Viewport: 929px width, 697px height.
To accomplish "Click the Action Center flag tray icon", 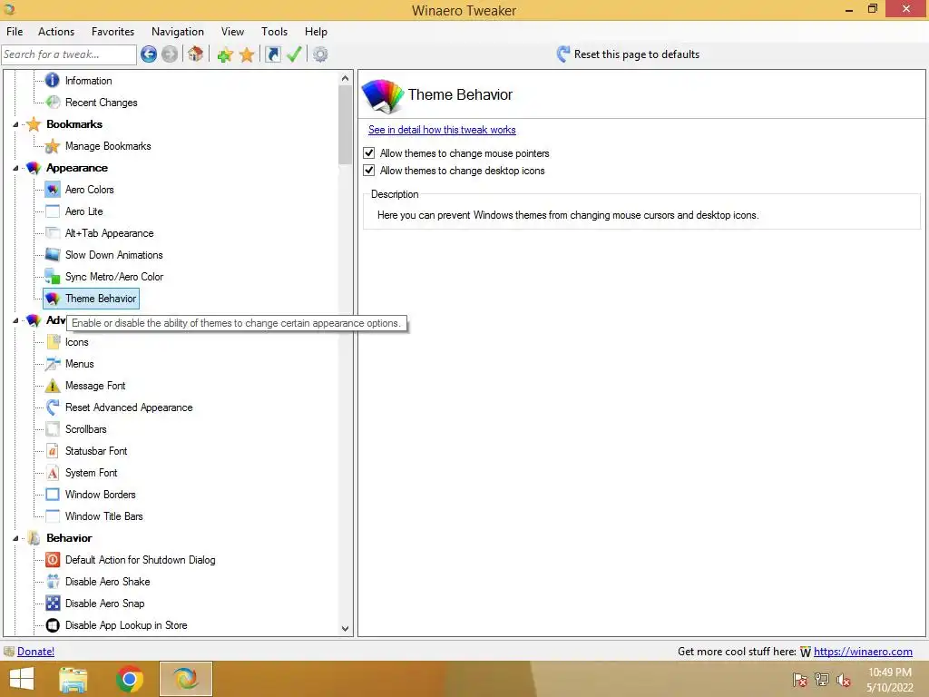I will point(800,680).
